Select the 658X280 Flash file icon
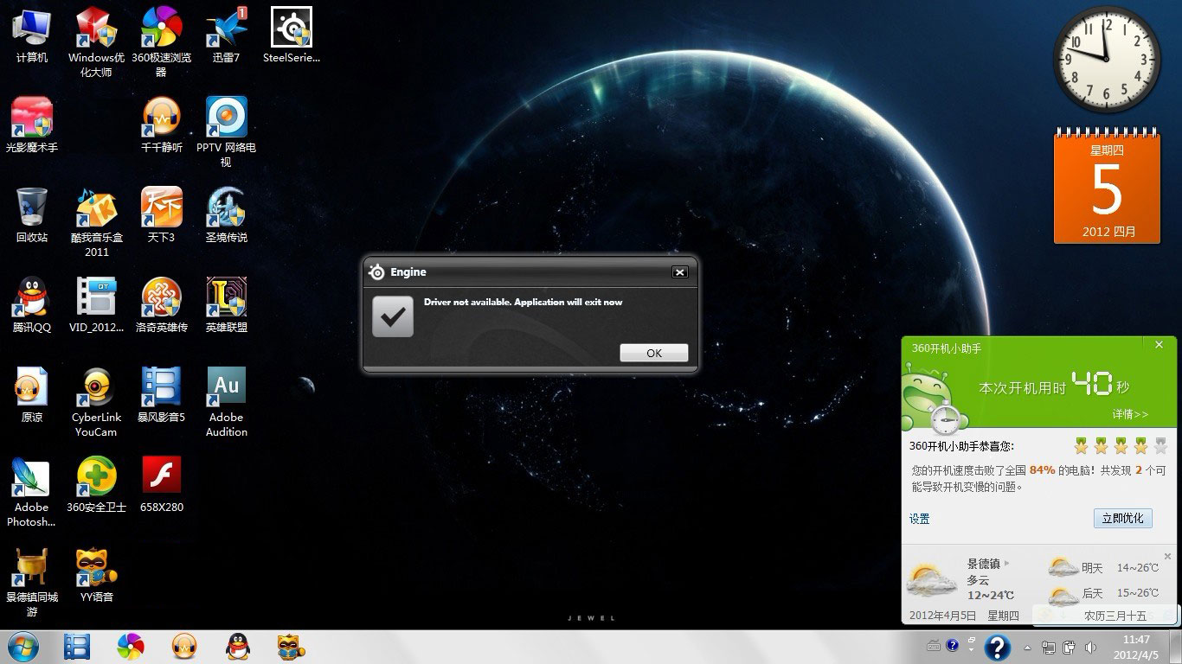 point(161,485)
